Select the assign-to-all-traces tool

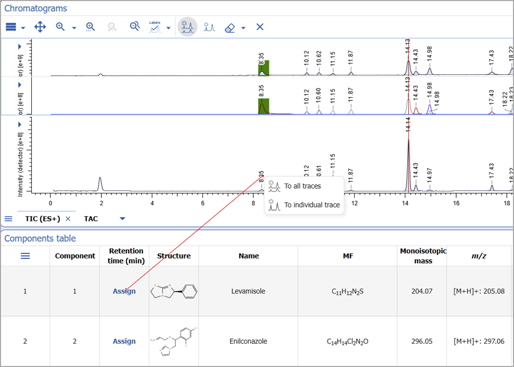coord(187,27)
